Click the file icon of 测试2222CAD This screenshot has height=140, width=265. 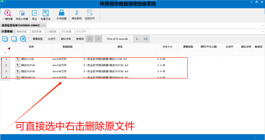(x=18, y=65)
